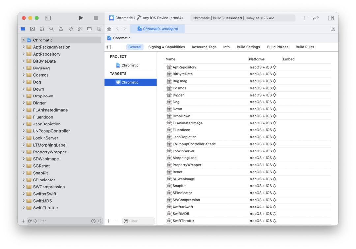Open the Build Phases tab
This screenshot has width=356, height=249.
(278, 47)
